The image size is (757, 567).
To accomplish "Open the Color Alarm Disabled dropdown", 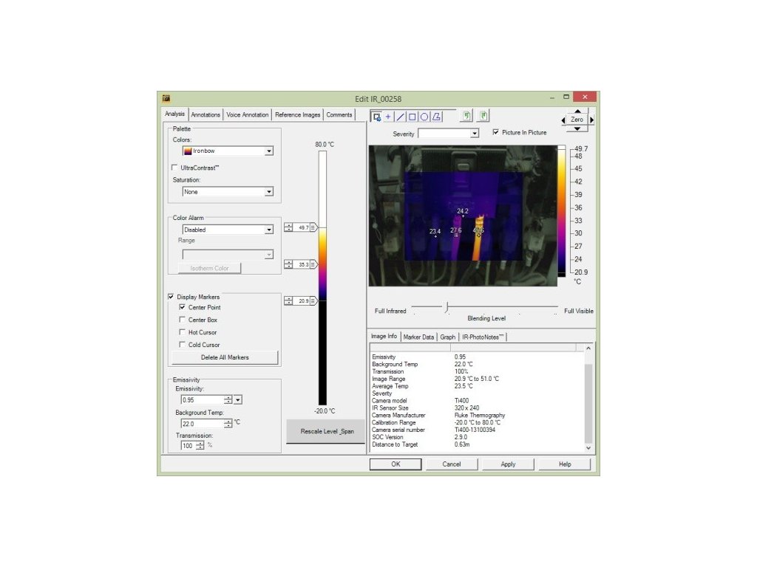I will coord(268,230).
